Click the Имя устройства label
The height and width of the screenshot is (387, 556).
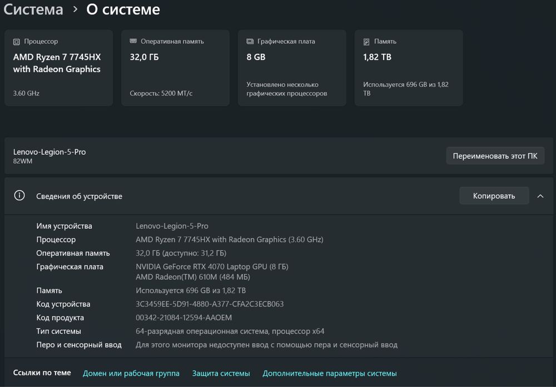[64, 226]
